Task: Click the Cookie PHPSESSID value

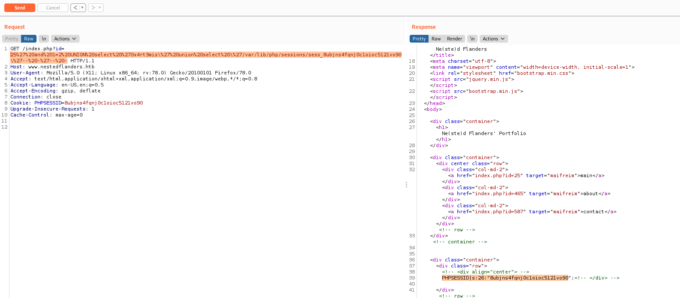Action: point(104,103)
